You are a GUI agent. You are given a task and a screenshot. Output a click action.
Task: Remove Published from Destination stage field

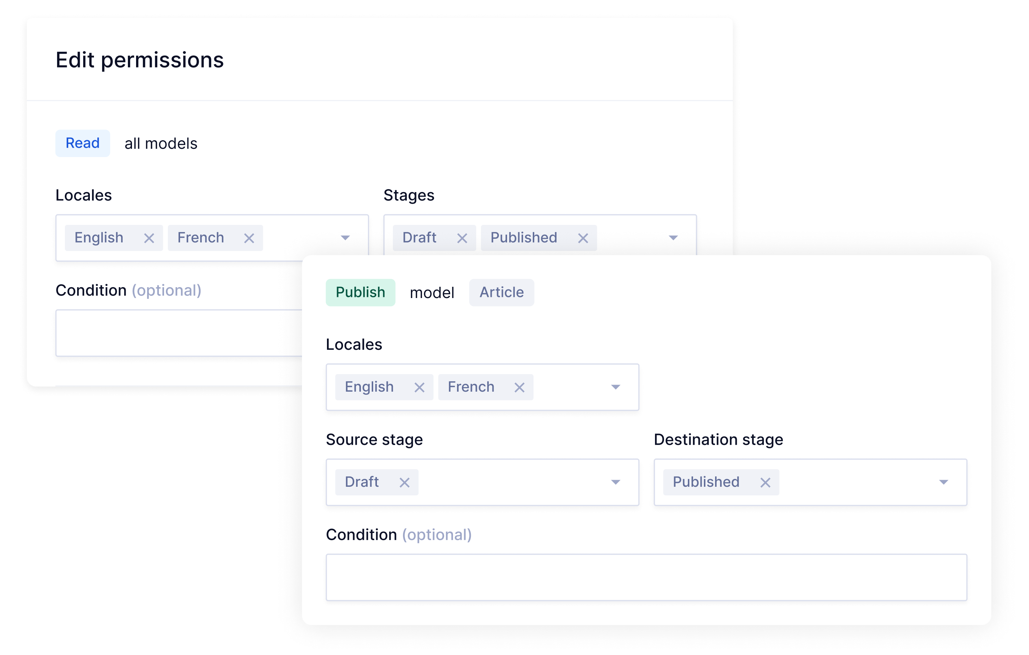coord(765,483)
